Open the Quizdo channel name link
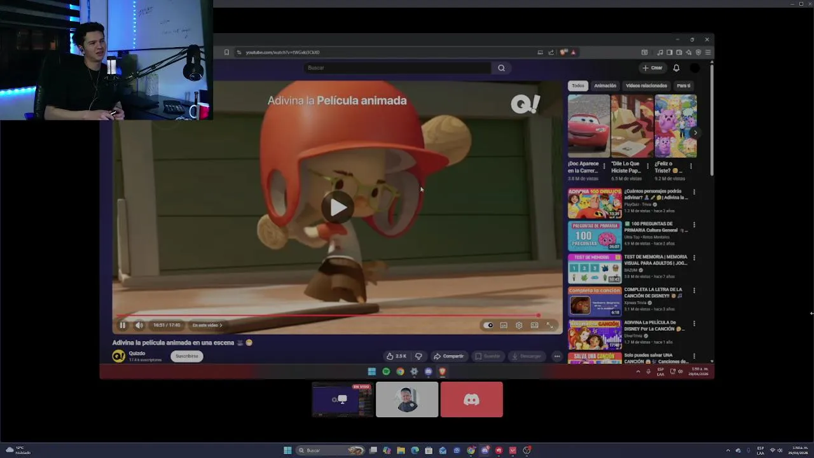The image size is (814, 458). (x=137, y=353)
